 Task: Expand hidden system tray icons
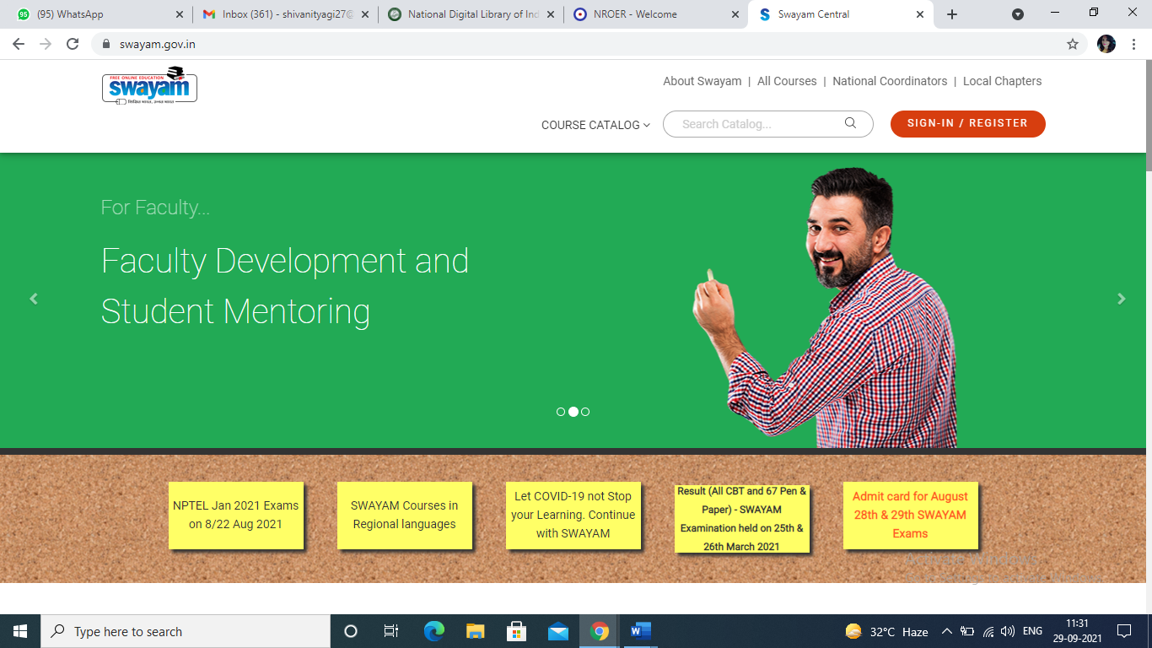coord(948,630)
